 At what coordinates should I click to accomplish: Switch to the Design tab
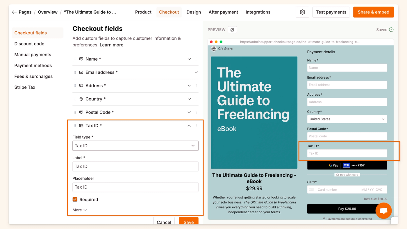pos(194,12)
